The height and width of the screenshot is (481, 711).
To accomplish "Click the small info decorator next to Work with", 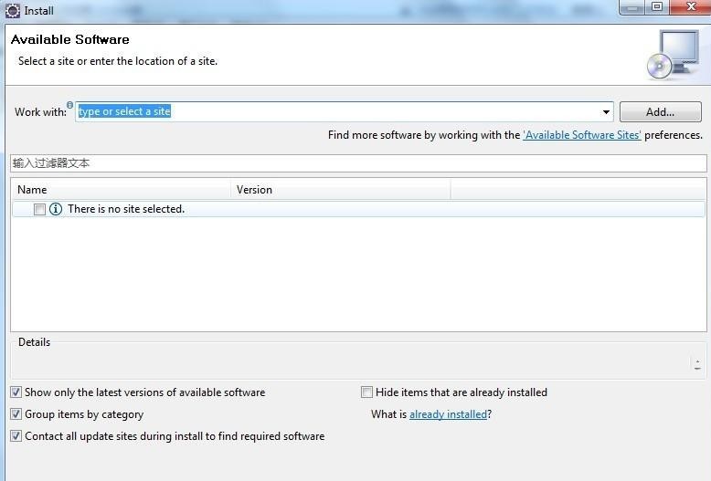I will 70,105.
